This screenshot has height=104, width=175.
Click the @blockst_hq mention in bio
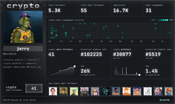tap(34, 67)
